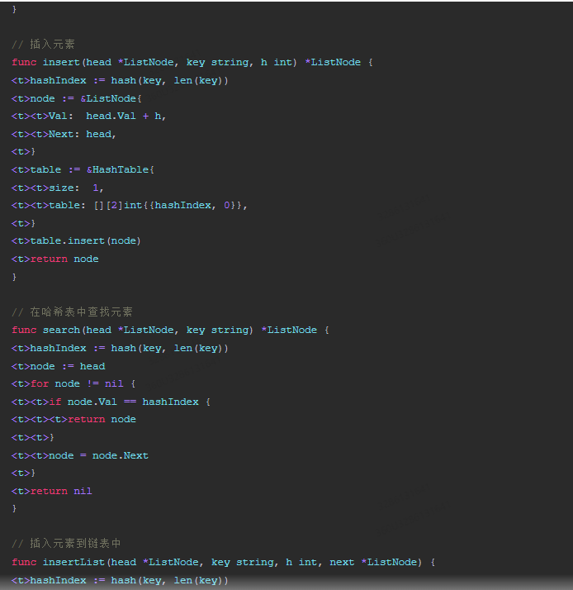
Task: Click the 'func insert(head *ListNode' signature line
Action: (192, 62)
